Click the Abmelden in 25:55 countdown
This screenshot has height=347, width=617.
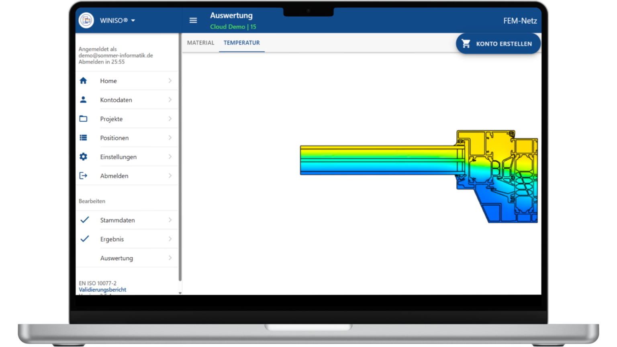(x=102, y=62)
